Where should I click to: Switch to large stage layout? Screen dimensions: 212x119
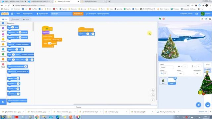point(206,19)
